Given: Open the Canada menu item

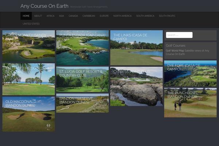Looking at the screenshot, I should (73, 16).
